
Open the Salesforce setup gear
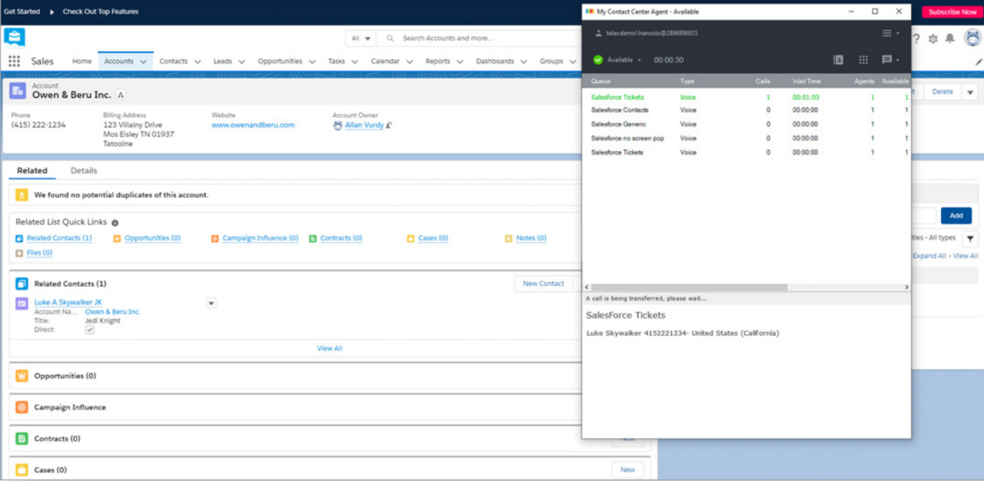click(x=932, y=38)
